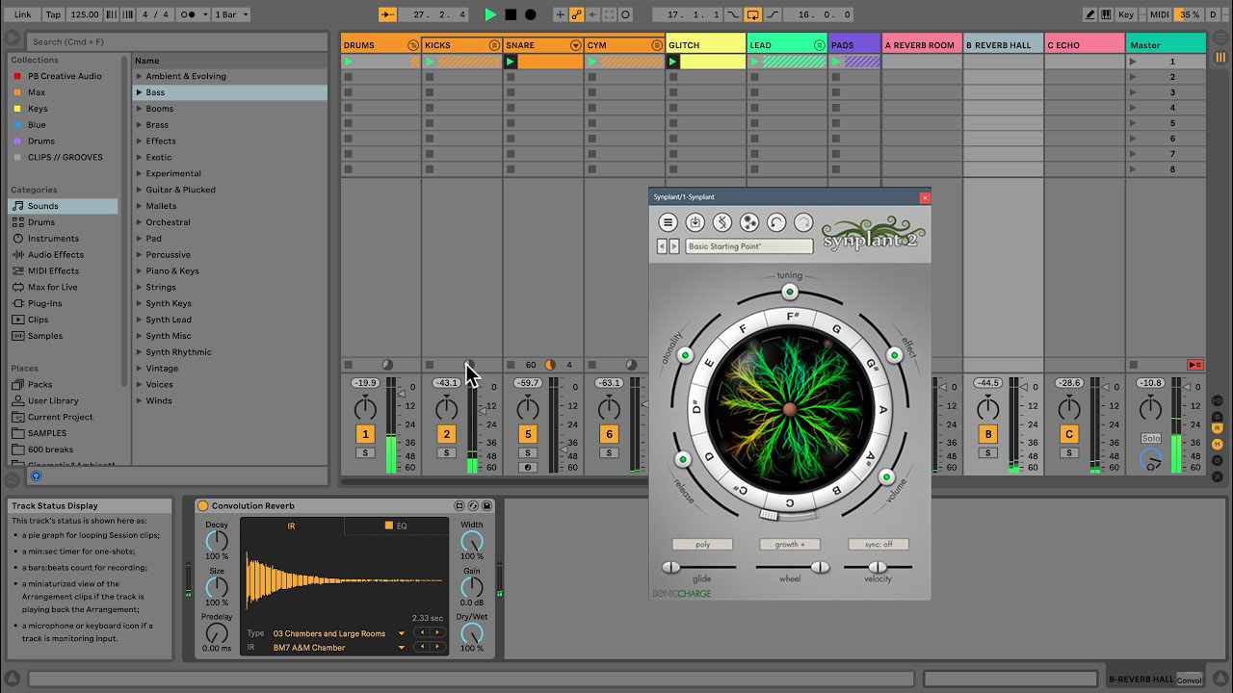The width and height of the screenshot is (1233, 693).
Task: Select the Audio Effects category
Action: tap(63, 255)
